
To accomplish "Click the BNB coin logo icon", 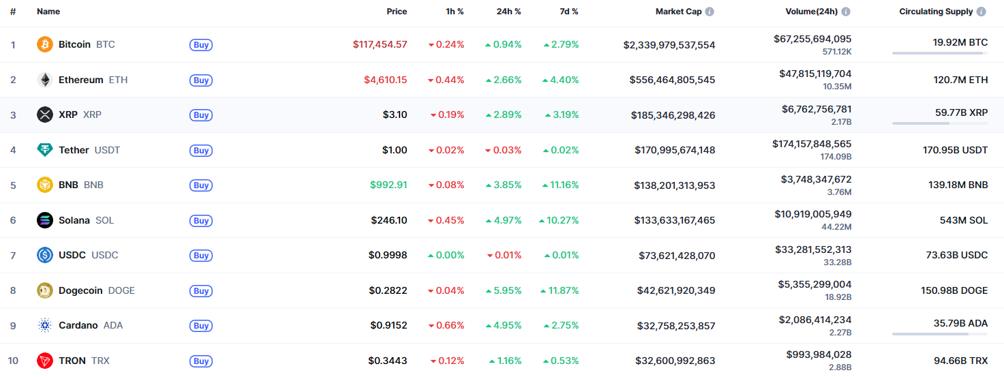I will point(44,185).
